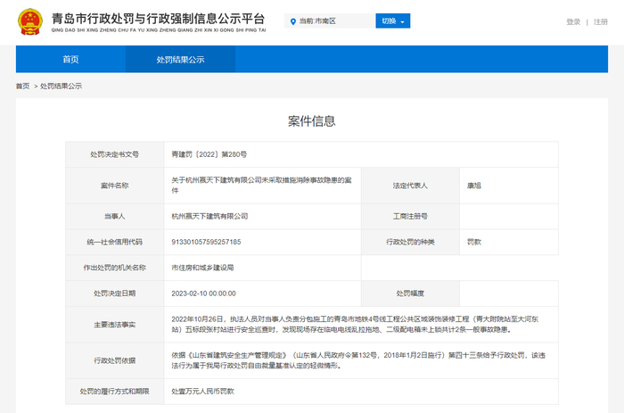Click the 处罚幅度 label cell

(x=410, y=293)
